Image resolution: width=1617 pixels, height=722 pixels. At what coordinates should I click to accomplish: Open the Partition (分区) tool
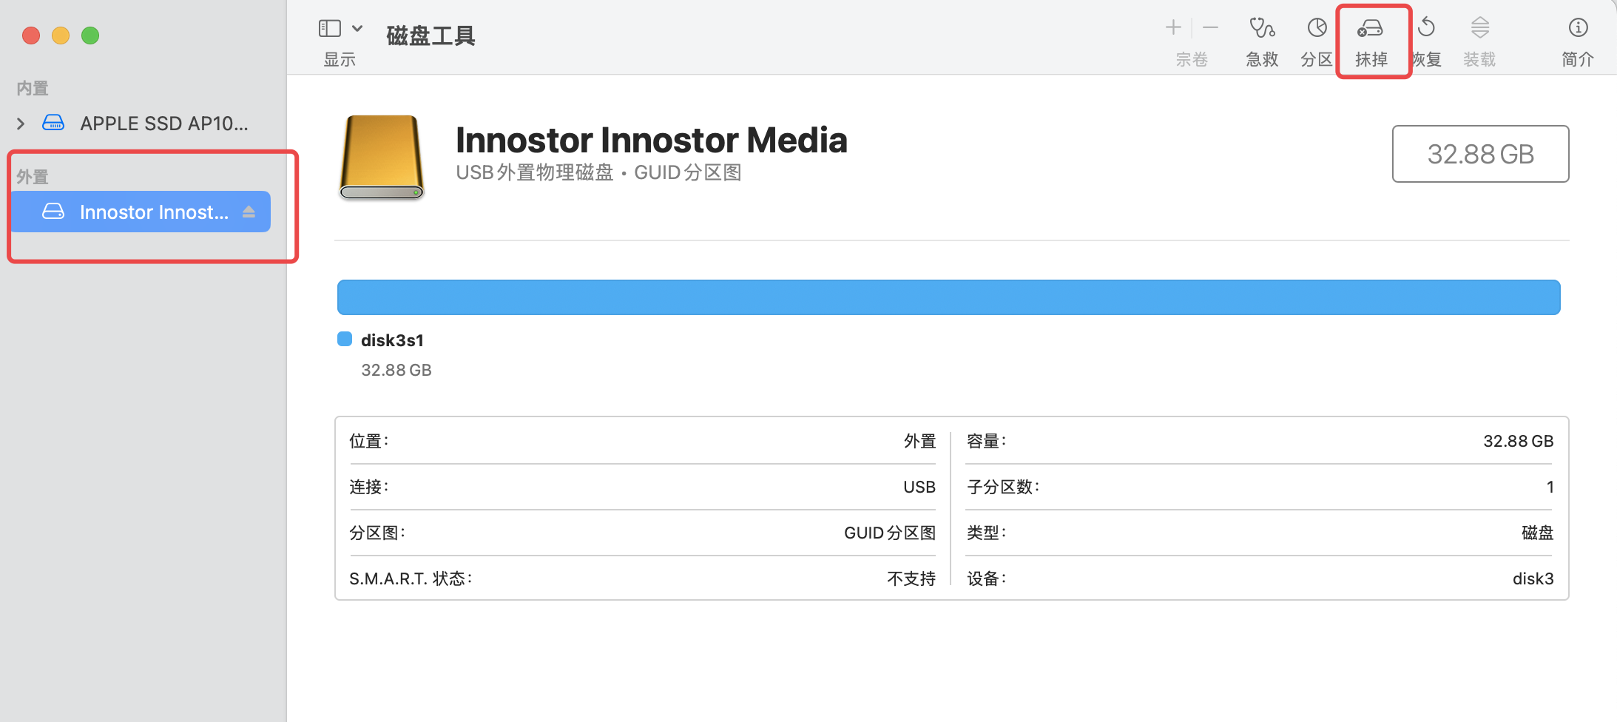tap(1317, 29)
